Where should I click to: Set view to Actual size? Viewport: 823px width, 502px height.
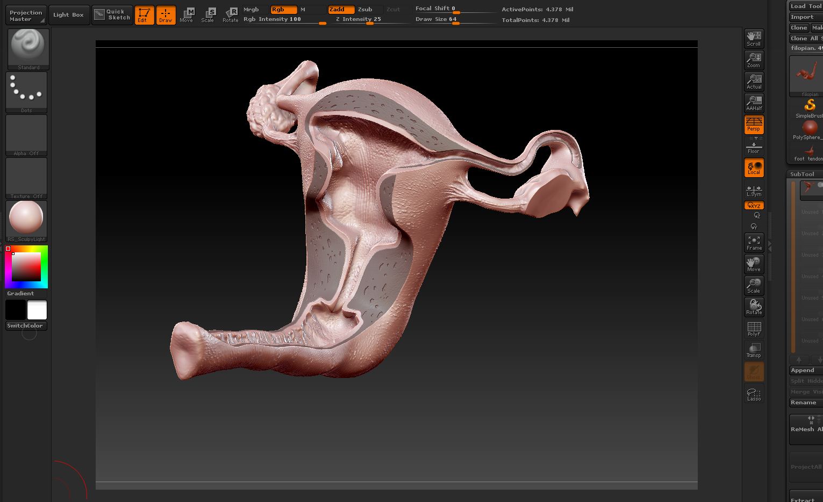tap(754, 82)
